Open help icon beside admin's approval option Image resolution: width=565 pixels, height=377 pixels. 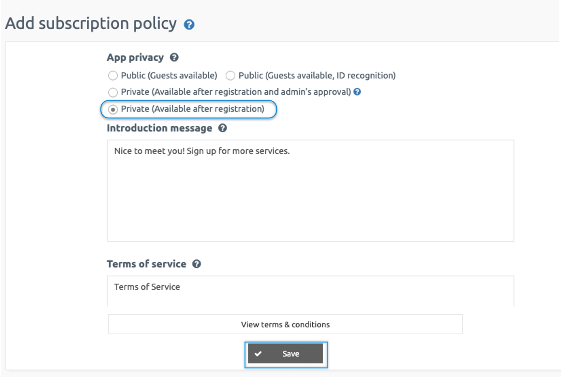point(357,92)
